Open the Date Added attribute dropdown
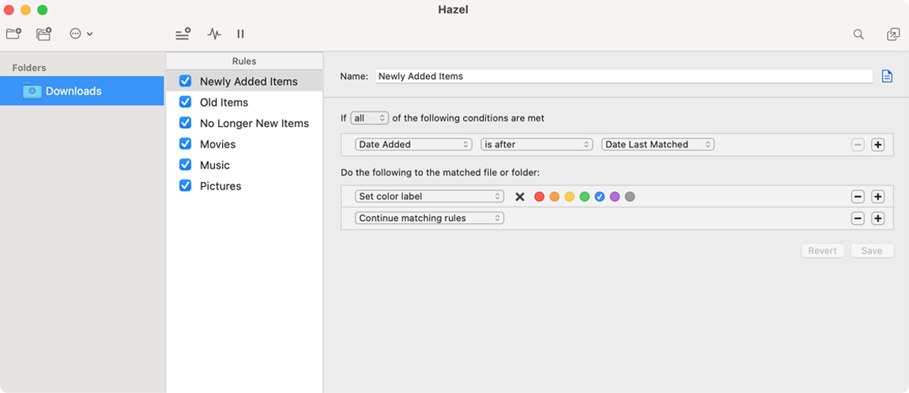Viewport: 909px width, 393px height. click(x=414, y=144)
